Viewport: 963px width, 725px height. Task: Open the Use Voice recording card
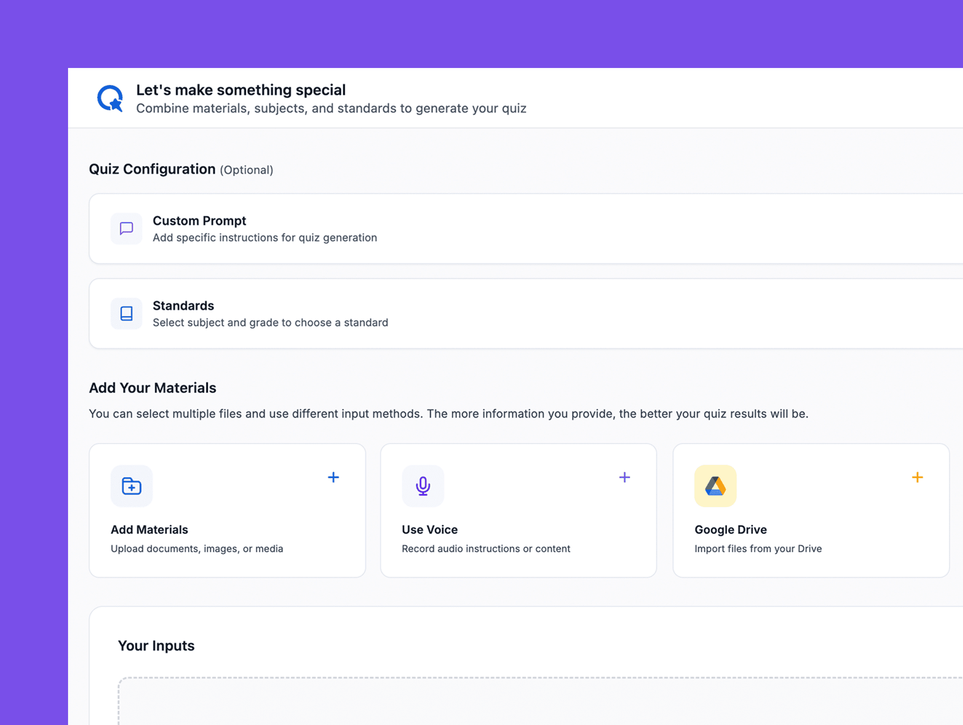tap(624, 477)
